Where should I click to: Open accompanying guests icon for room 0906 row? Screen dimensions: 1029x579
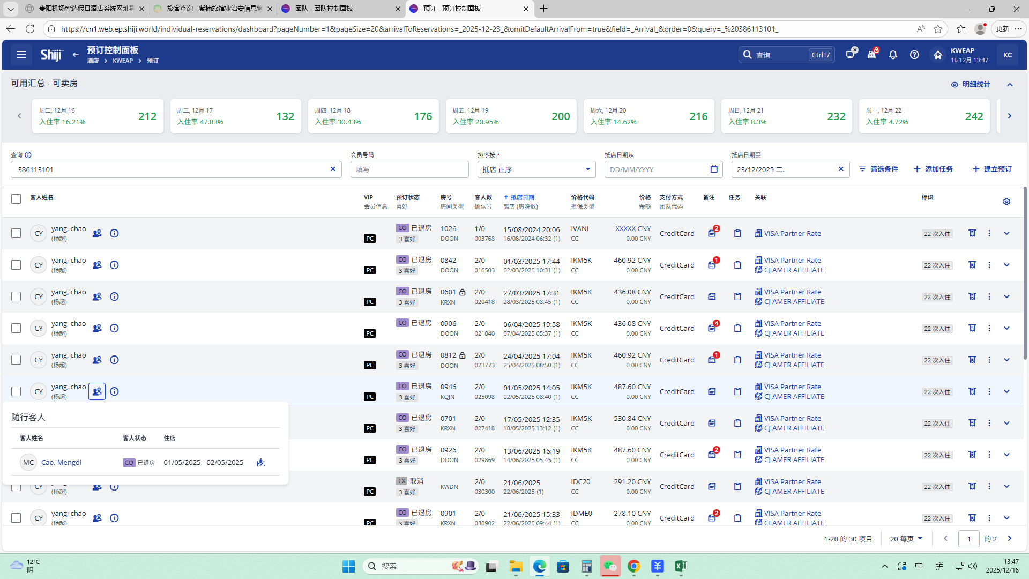pyautogui.click(x=97, y=328)
